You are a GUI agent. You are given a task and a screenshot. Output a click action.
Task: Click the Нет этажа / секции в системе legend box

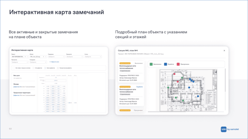(14, 68)
